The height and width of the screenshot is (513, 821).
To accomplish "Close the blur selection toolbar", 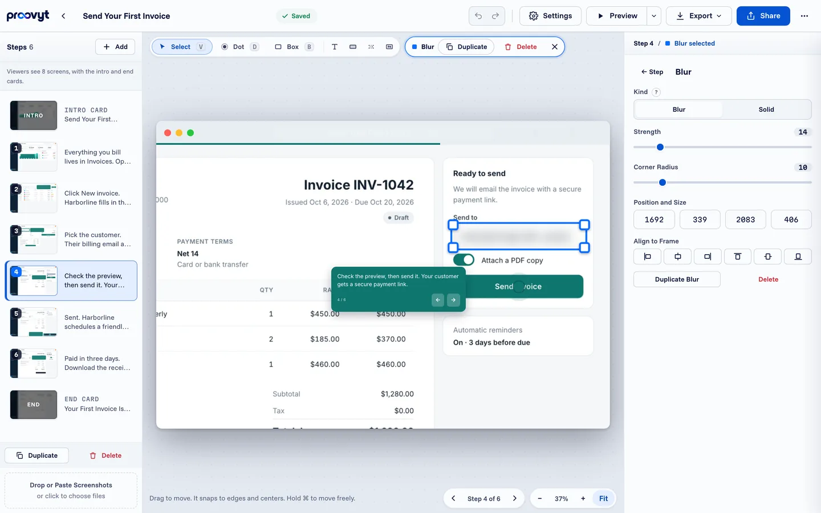I will click(555, 47).
